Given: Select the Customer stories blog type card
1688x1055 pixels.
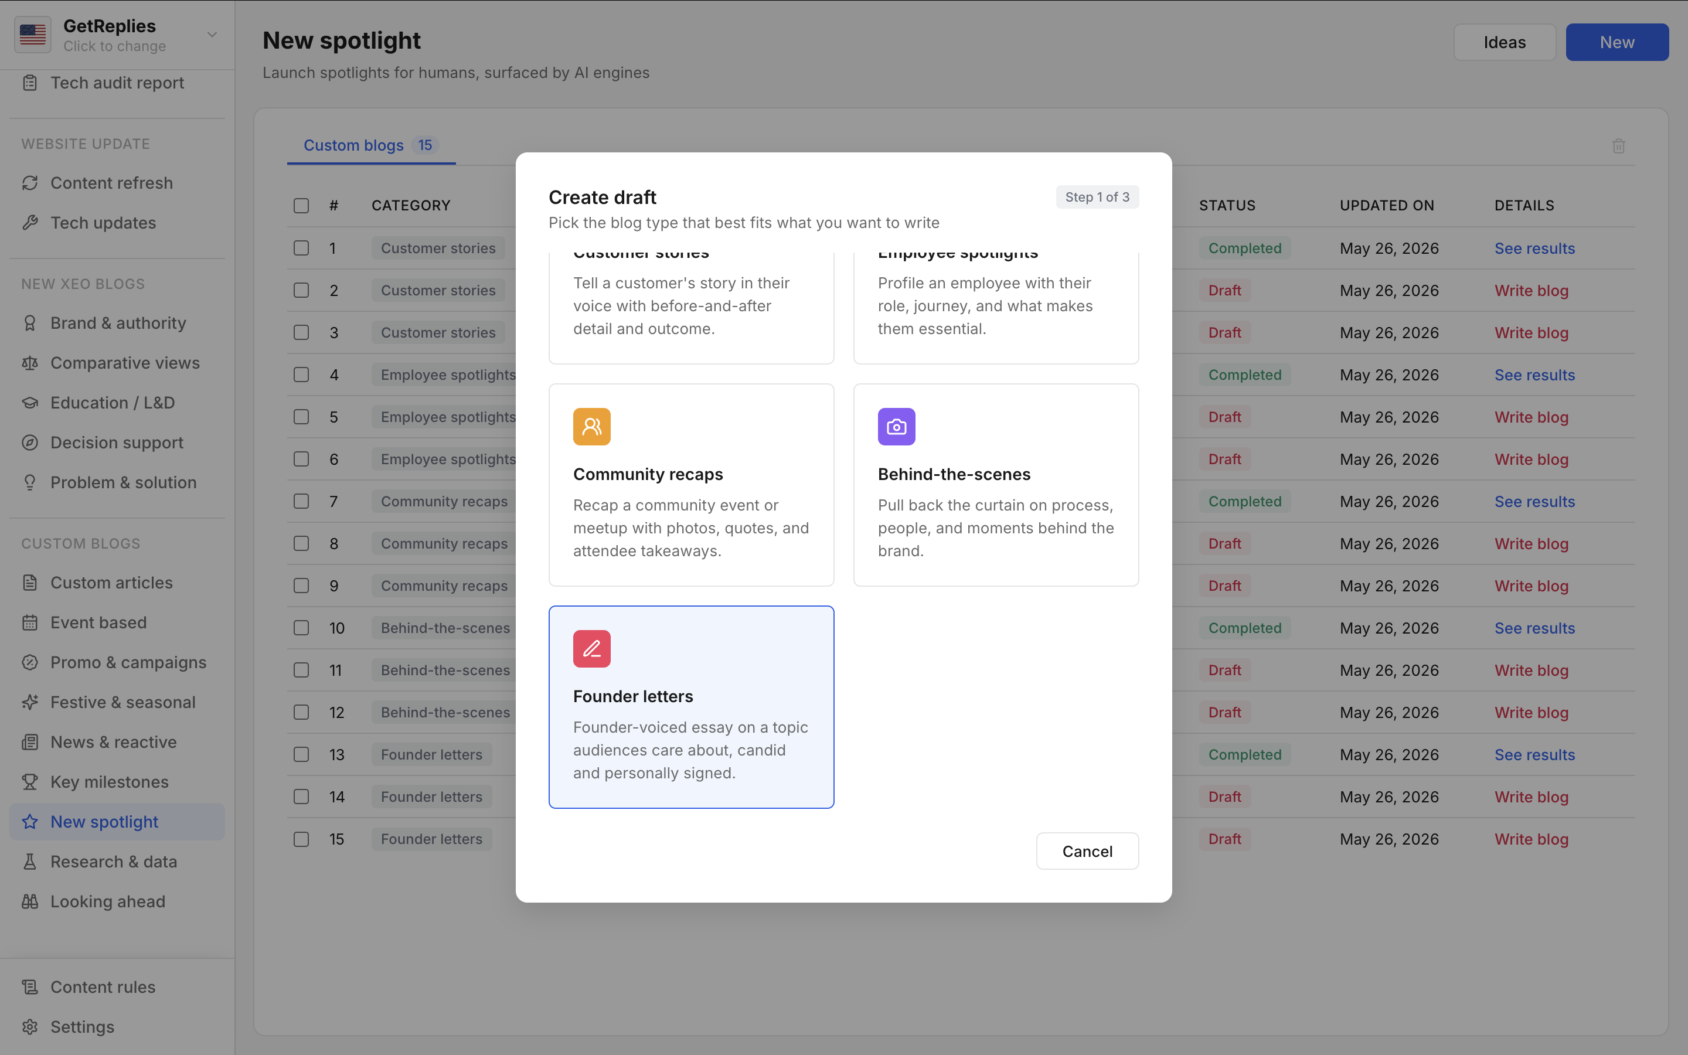Looking at the screenshot, I should [691, 308].
